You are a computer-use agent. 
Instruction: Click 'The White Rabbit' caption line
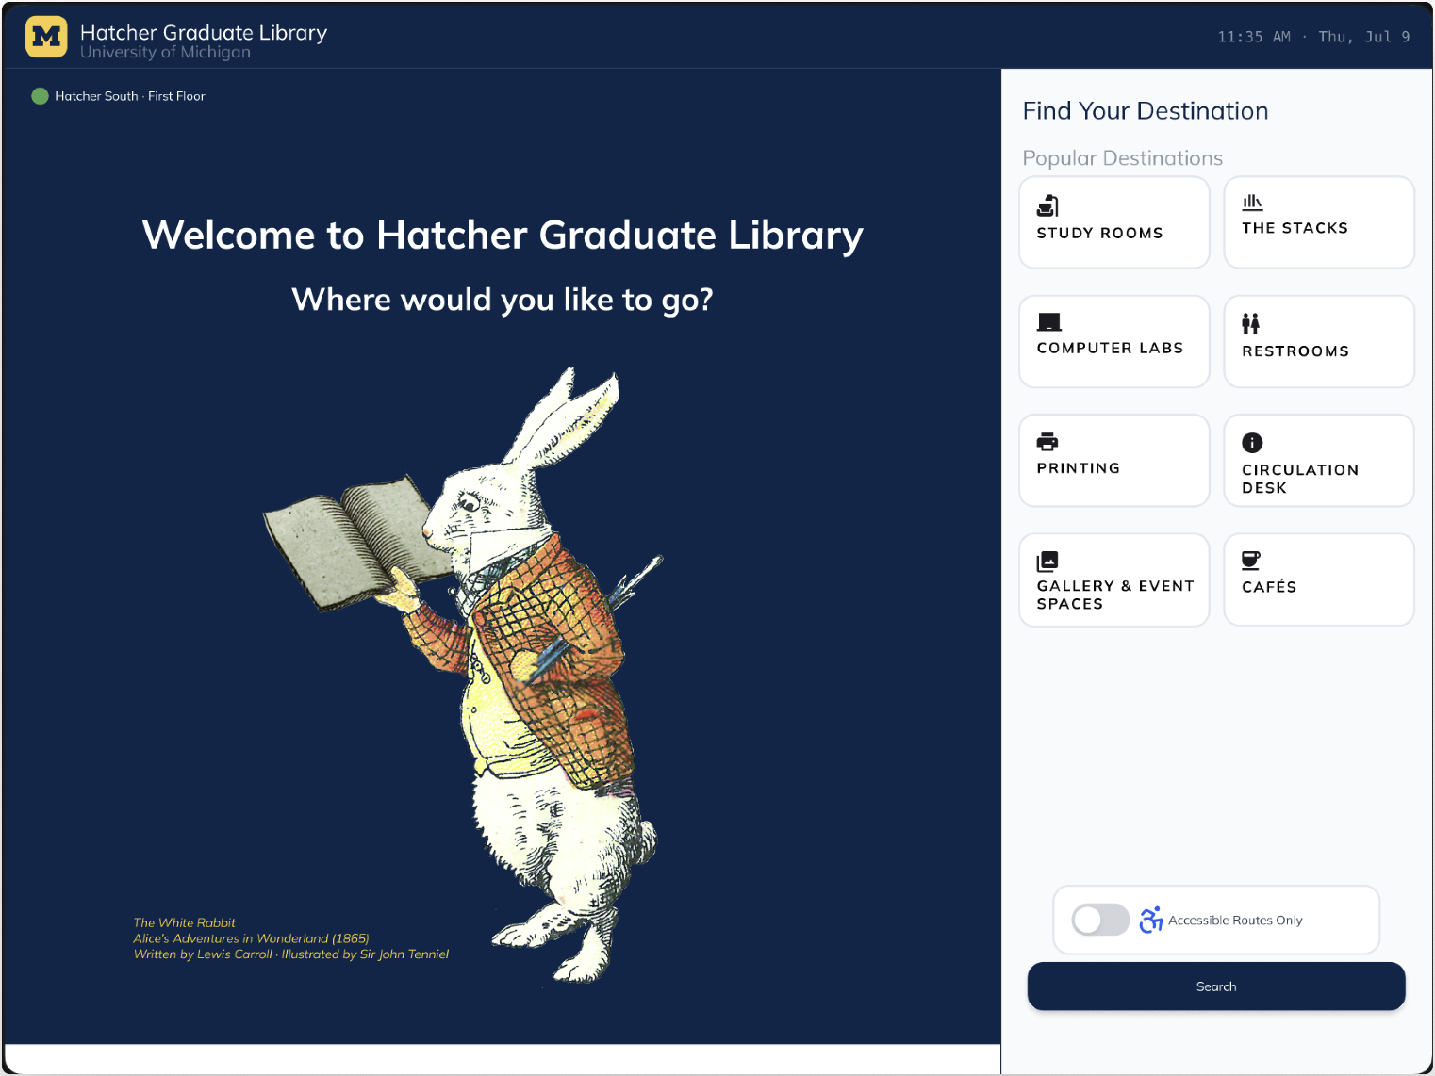(x=185, y=922)
